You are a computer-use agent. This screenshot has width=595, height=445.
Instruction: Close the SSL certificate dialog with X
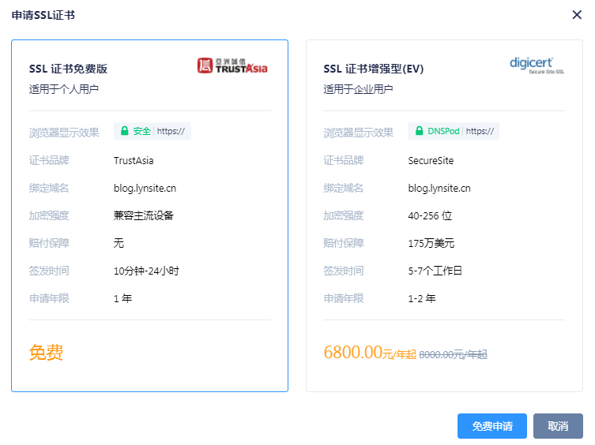[577, 15]
